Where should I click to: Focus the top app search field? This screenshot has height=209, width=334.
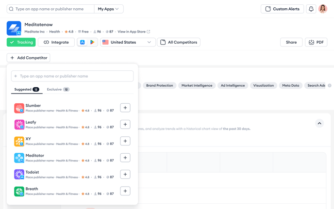tap(50, 9)
